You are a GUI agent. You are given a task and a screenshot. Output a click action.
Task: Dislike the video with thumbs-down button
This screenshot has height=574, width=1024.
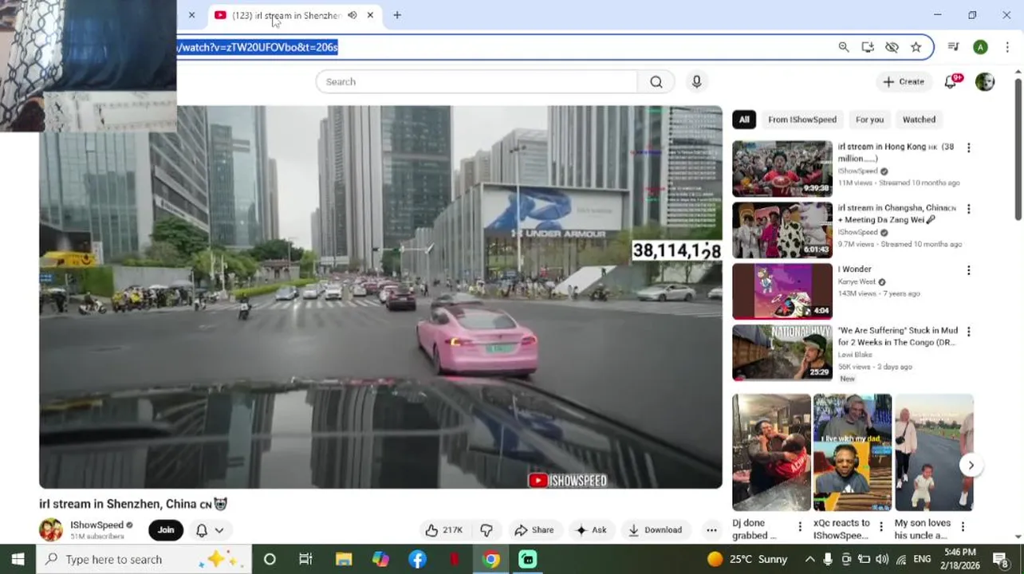tap(486, 530)
